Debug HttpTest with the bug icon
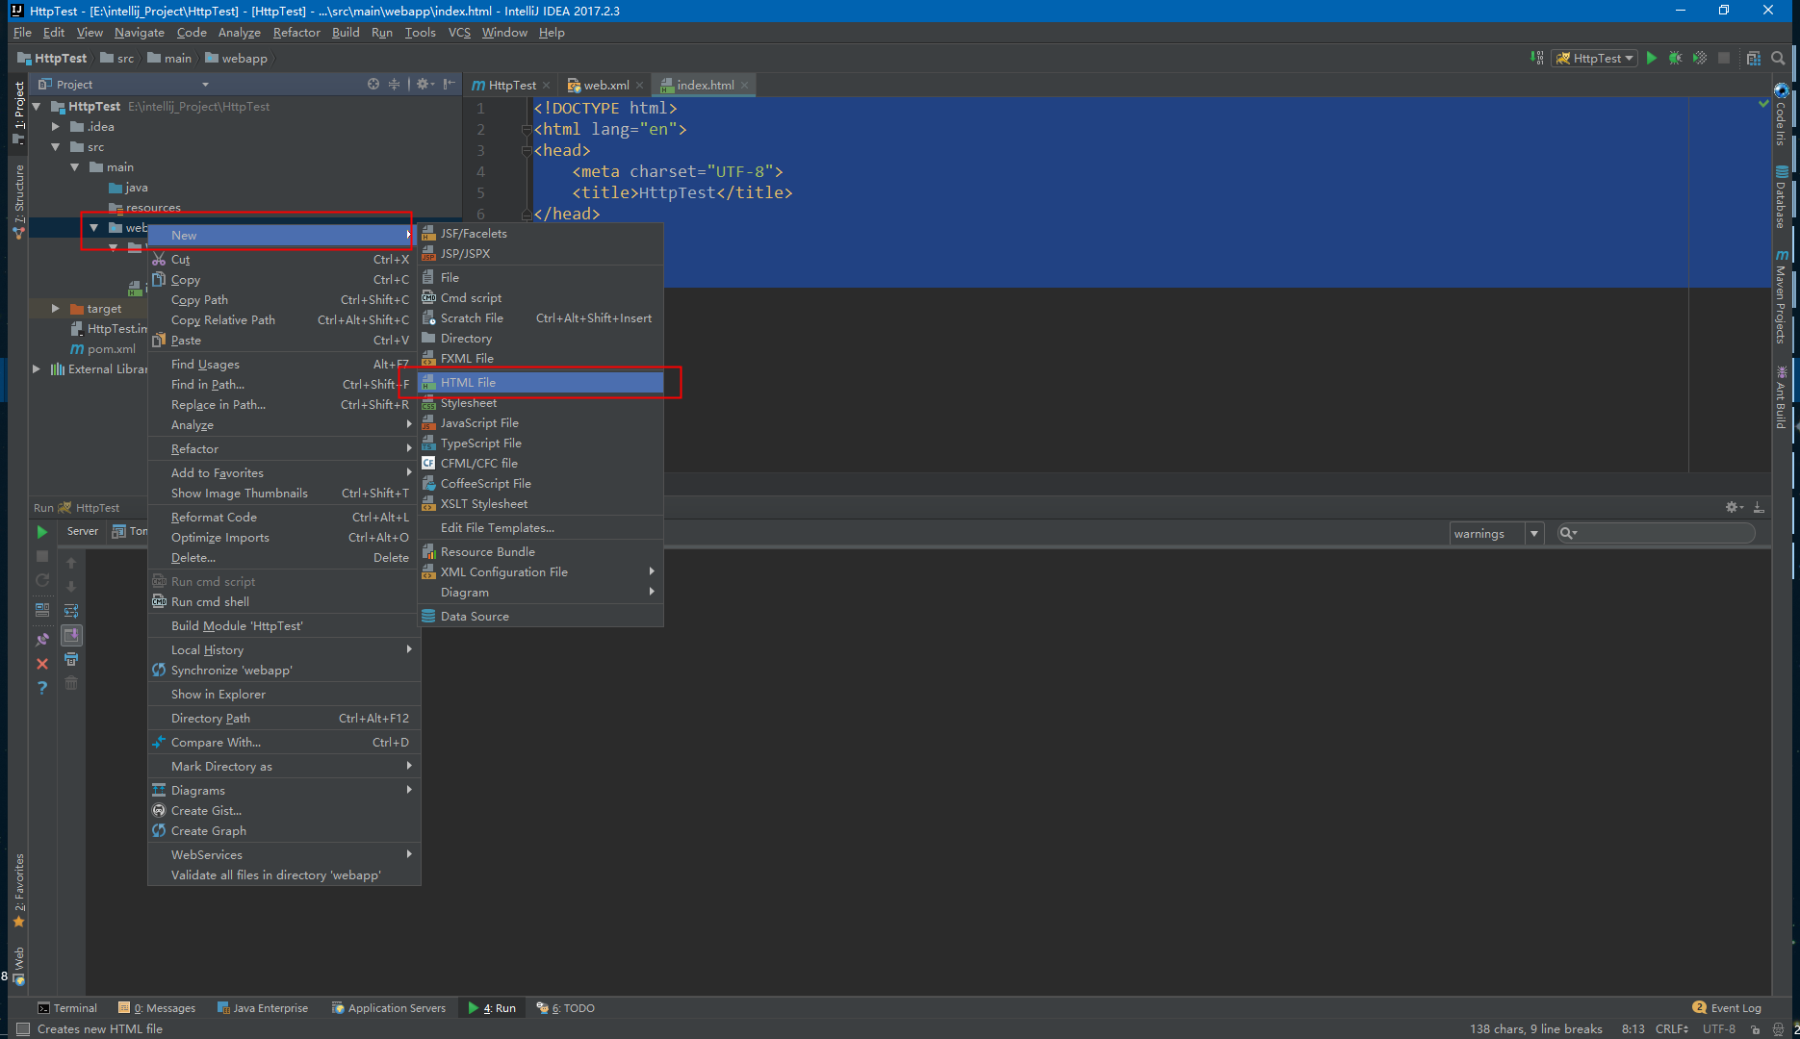 coord(1675,58)
